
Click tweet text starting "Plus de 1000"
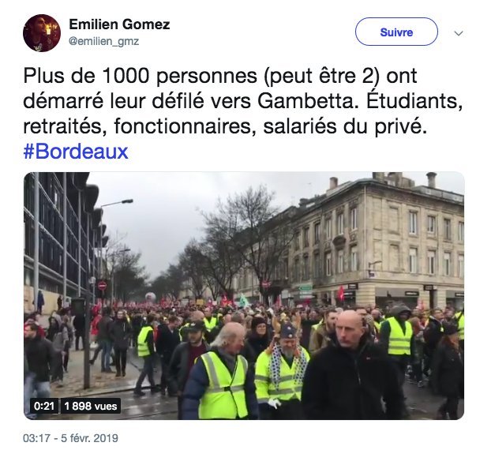[242, 101]
